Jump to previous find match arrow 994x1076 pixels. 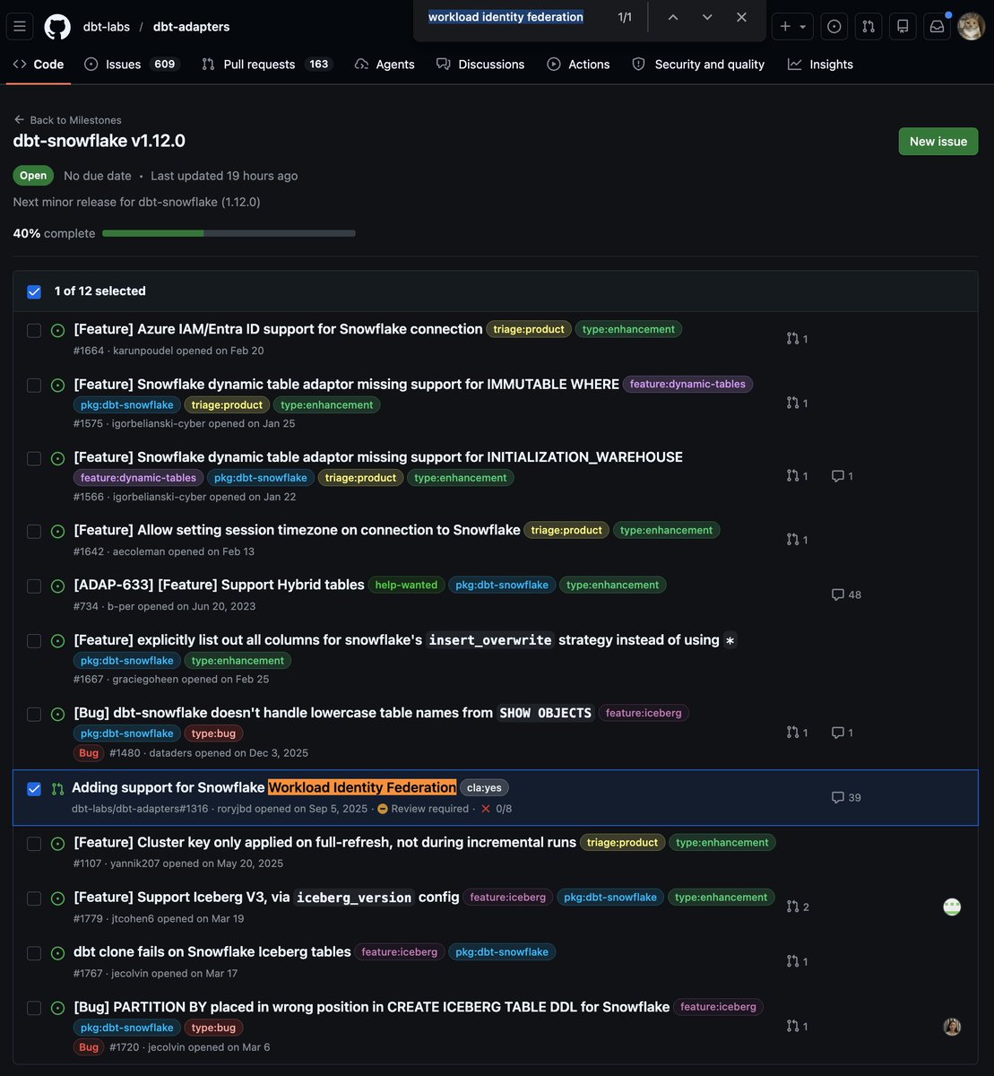point(673,17)
